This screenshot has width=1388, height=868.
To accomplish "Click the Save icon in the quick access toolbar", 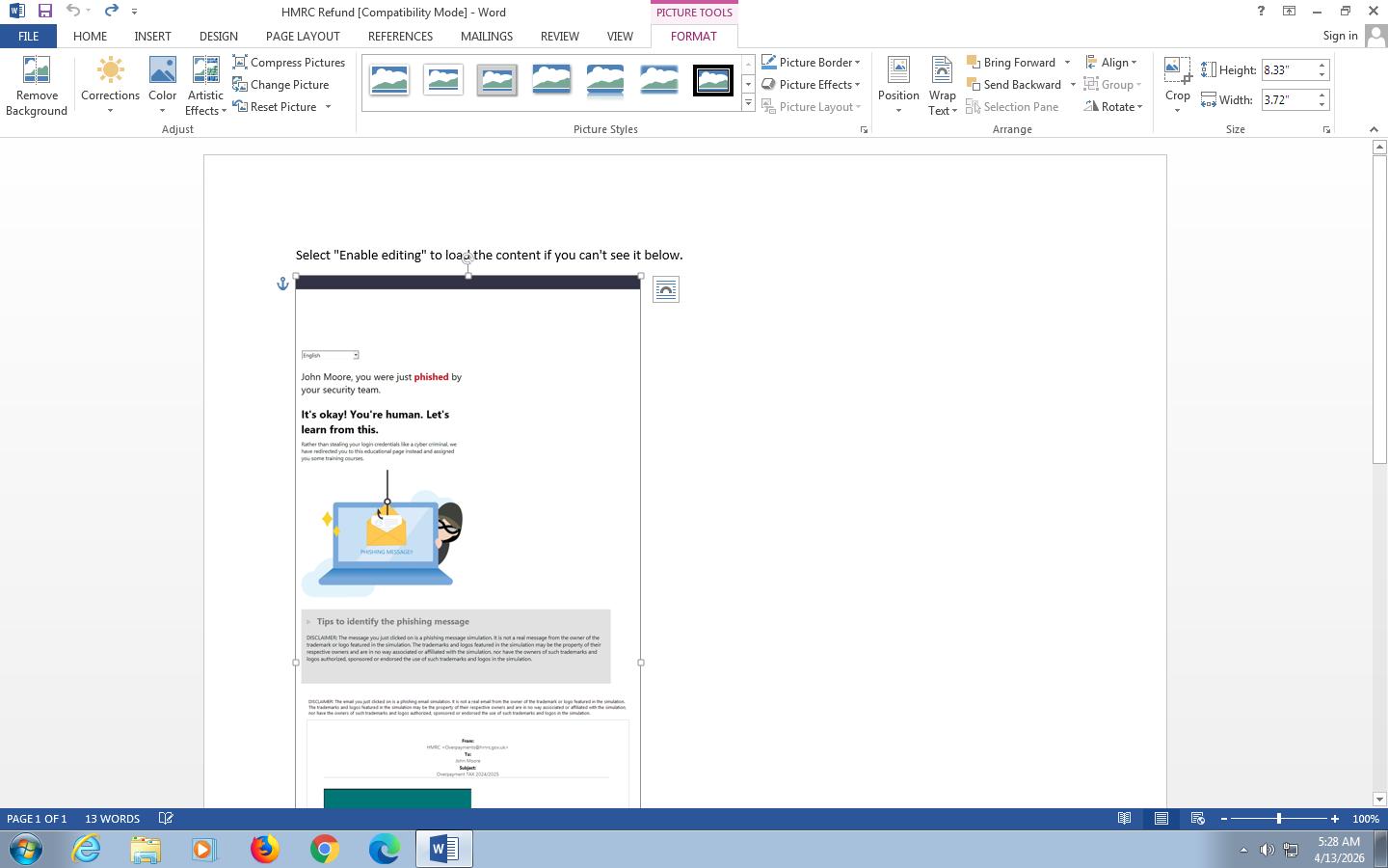I will [45, 12].
